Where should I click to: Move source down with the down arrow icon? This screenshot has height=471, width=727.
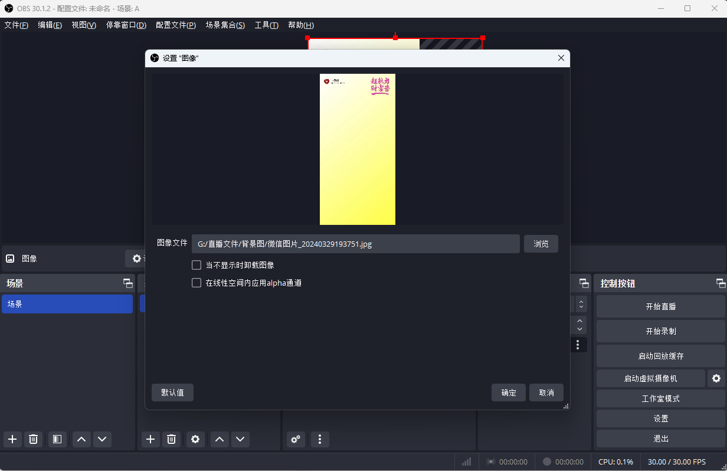click(240, 439)
